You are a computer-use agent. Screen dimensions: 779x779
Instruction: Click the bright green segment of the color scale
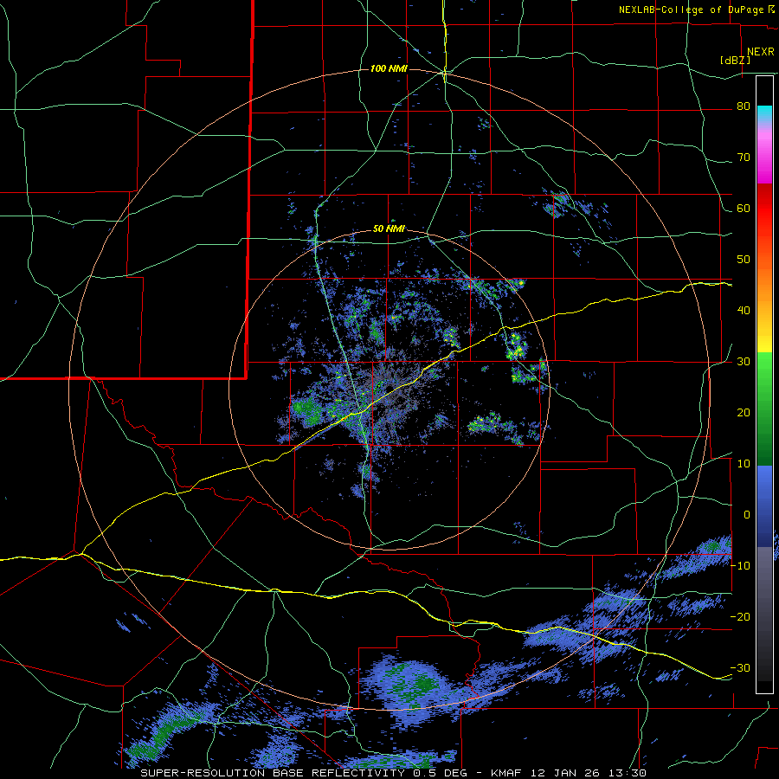(764, 377)
